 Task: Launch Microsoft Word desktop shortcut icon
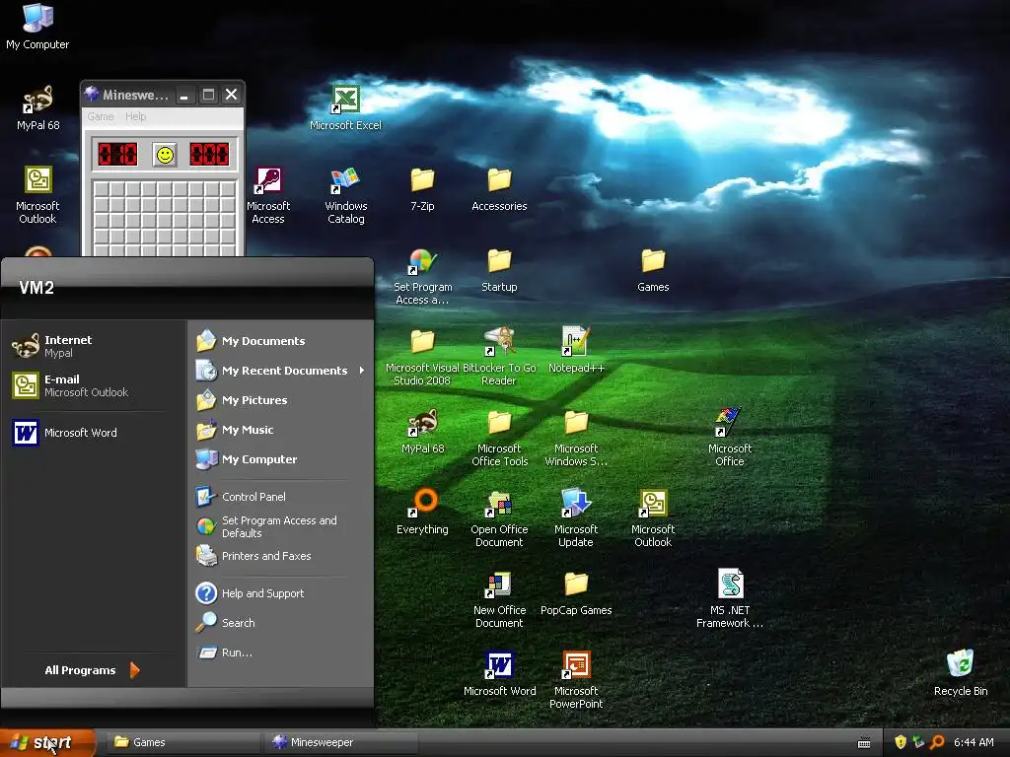[x=499, y=674]
